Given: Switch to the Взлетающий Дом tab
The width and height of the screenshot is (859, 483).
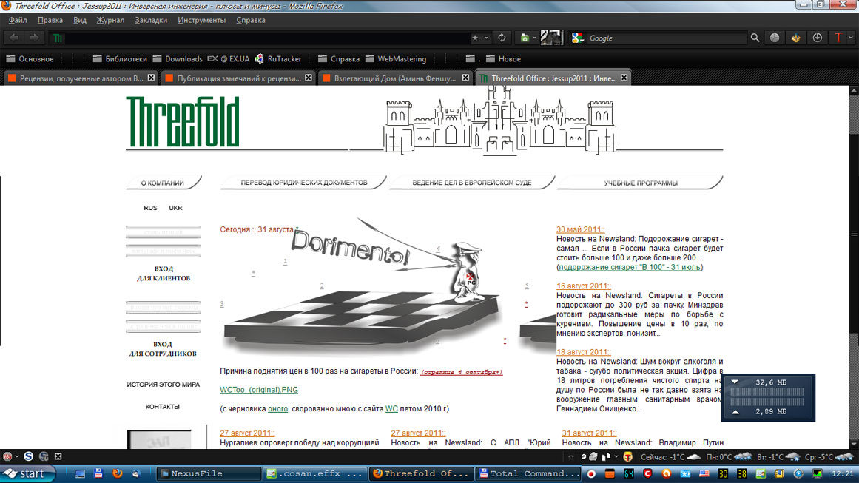Looking at the screenshot, I should pos(392,78).
